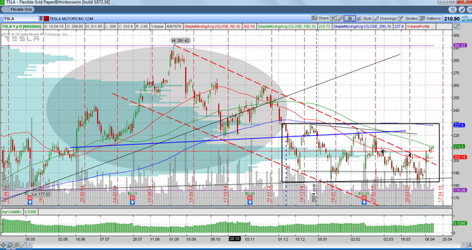Click the green 0.5398 axis value label

click(x=461, y=223)
